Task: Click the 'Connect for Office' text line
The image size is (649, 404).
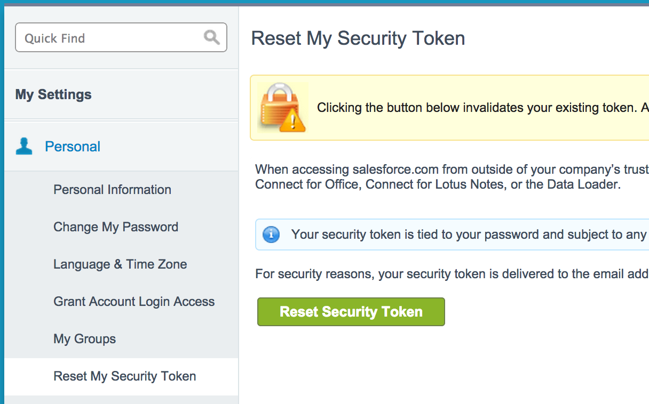Action: tap(438, 185)
